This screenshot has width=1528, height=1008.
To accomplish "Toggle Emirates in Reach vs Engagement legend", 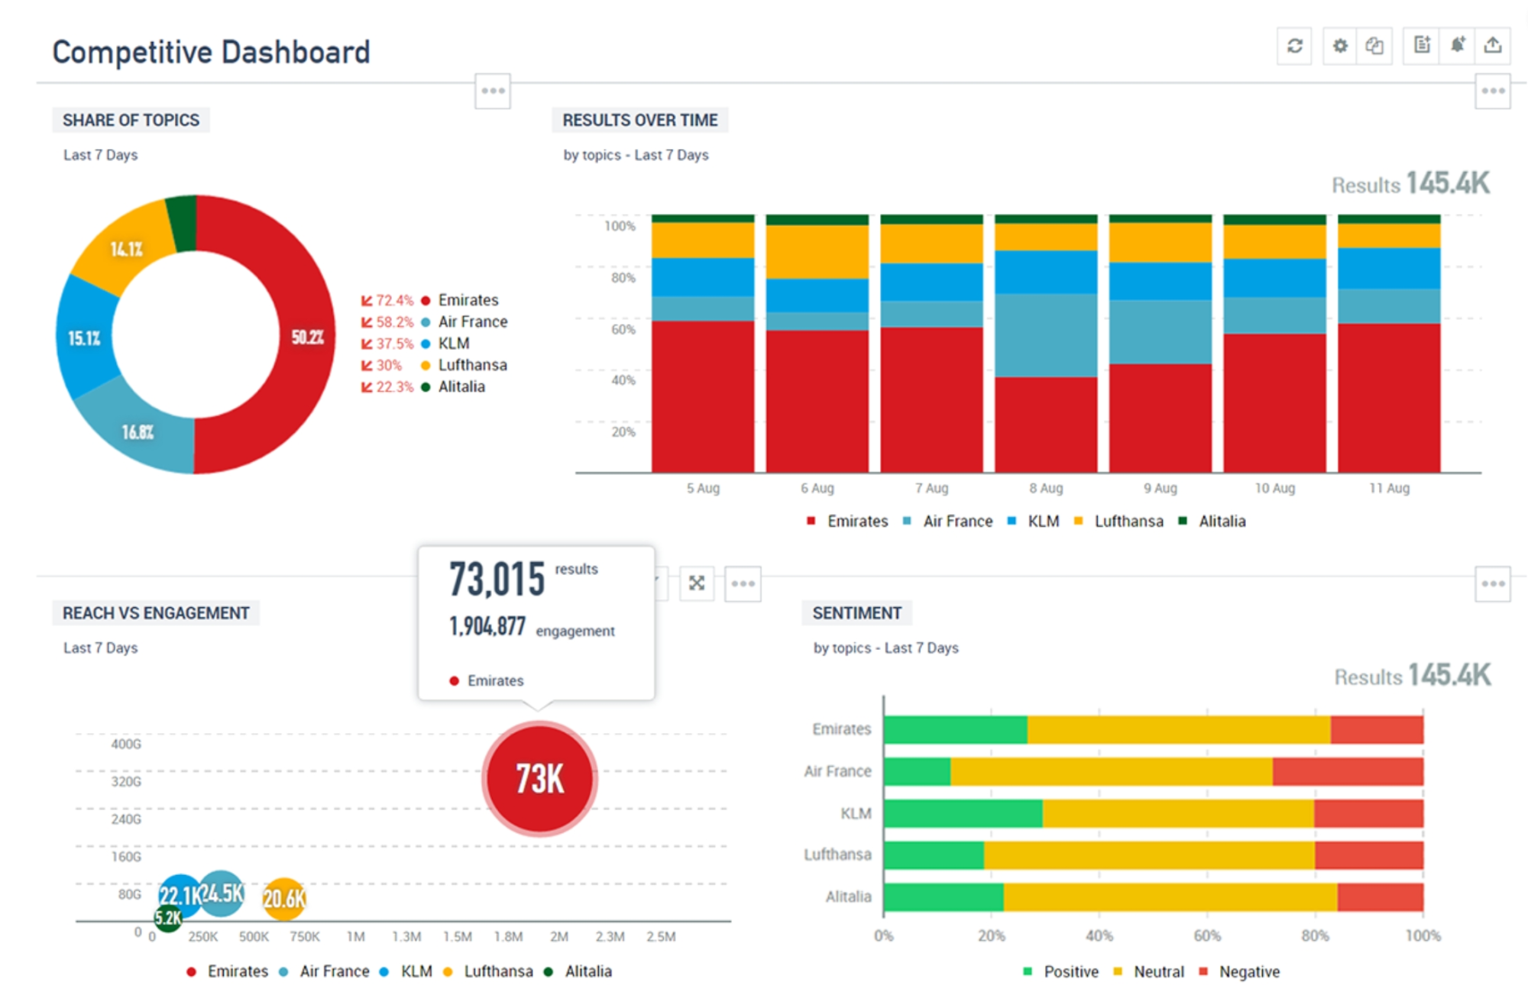I will pos(228,971).
